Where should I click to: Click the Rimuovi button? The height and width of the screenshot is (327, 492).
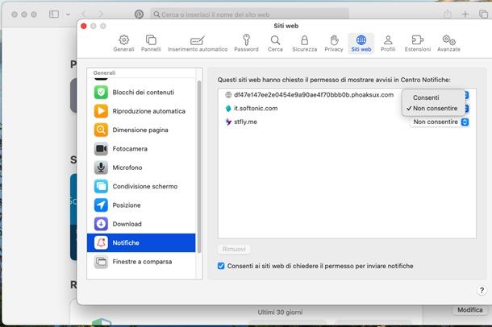pyautogui.click(x=234, y=250)
